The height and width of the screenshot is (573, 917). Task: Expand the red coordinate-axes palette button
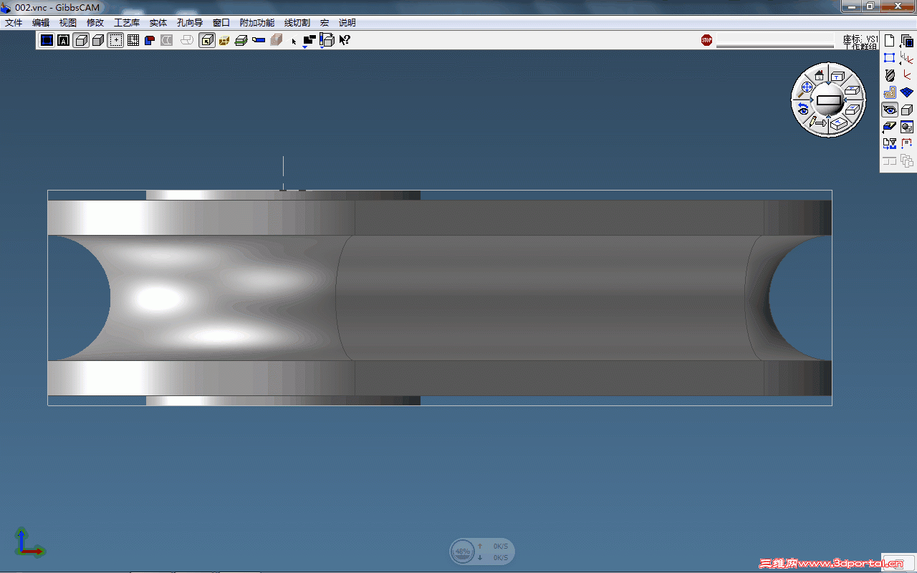[907, 58]
